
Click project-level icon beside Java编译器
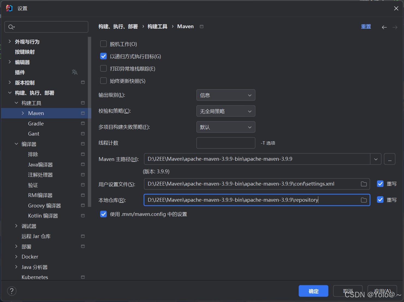[83, 164]
